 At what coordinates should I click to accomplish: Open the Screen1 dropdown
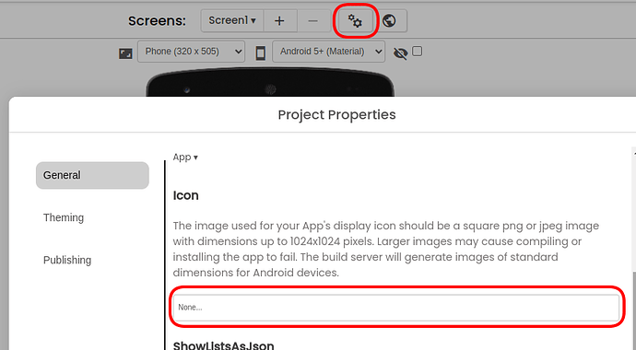[232, 20]
